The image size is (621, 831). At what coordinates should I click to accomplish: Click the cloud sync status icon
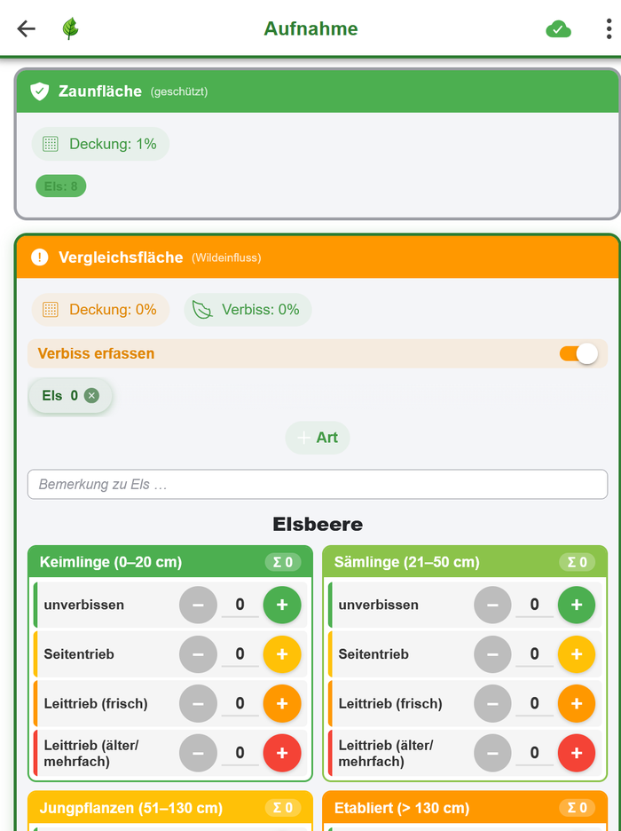[558, 29]
